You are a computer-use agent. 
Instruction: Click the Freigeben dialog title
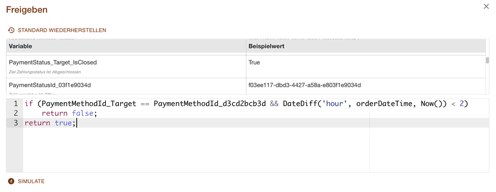point(27,10)
